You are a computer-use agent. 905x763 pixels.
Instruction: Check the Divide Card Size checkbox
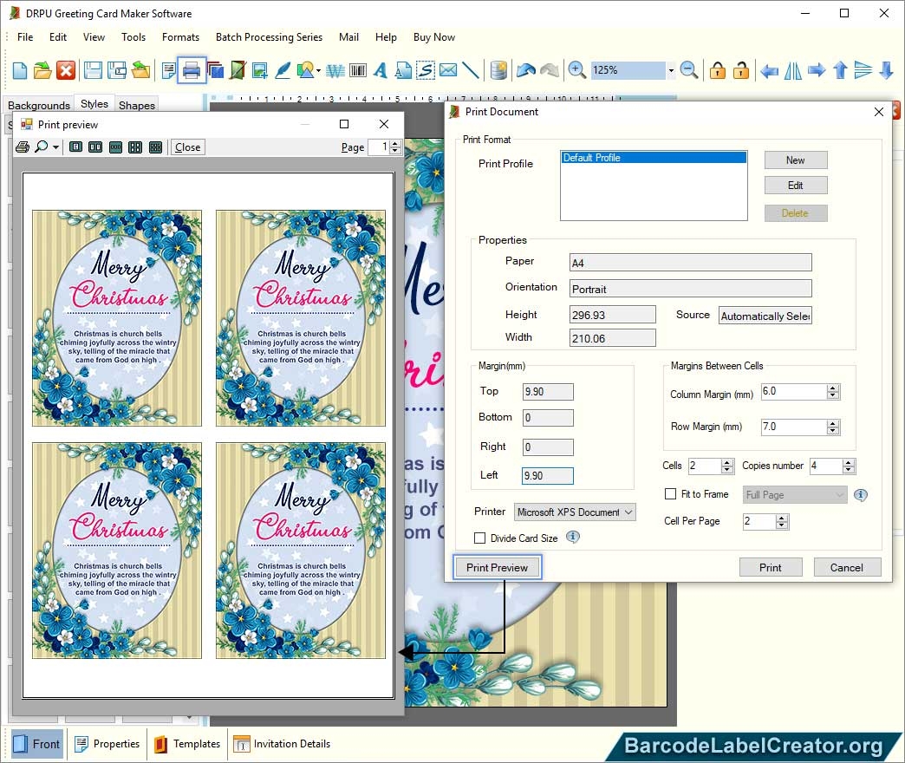coord(480,538)
